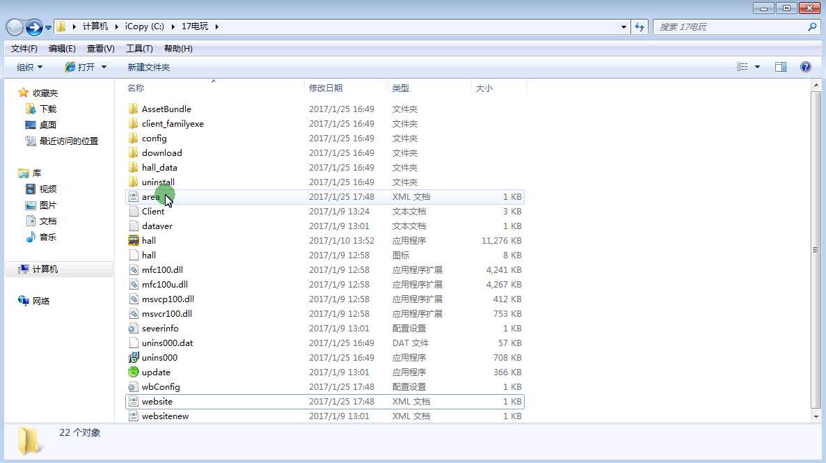
Task: Select the severinfo config file icon
Action: (x=134, y=328)
